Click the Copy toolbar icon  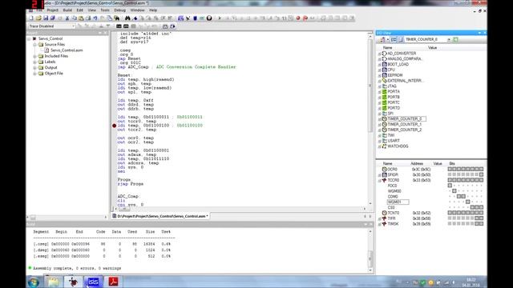pyautogui.click(x=75, y=18)
